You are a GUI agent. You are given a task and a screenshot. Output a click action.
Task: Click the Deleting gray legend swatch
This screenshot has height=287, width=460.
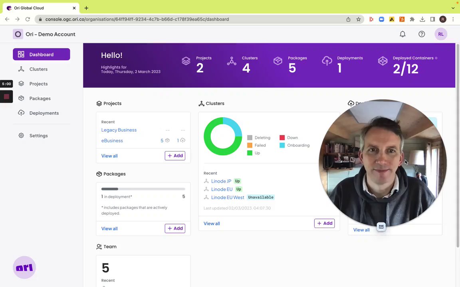click(x=250, y=138)
